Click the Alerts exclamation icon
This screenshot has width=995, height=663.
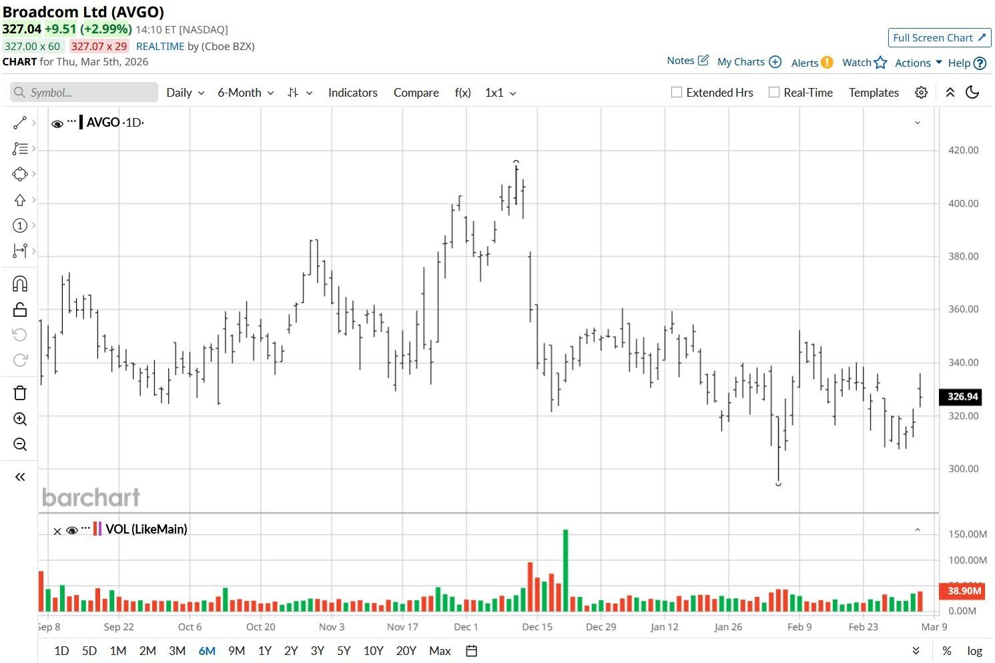[827, 63]
